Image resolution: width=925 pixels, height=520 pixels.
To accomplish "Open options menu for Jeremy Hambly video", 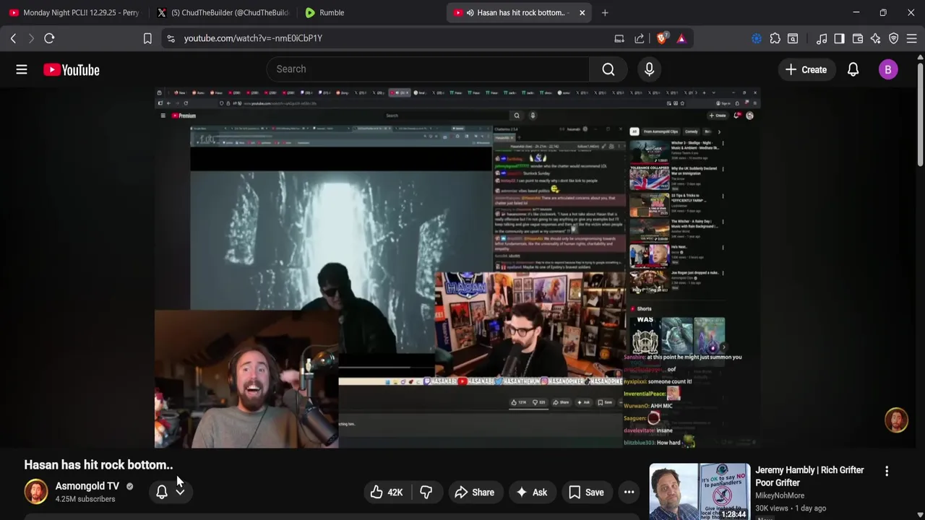I will tap(887, 471).
